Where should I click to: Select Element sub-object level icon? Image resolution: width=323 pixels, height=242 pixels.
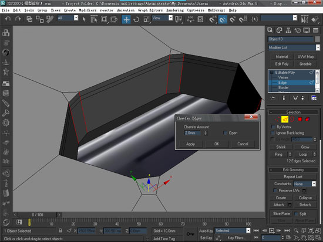point(307,120)
